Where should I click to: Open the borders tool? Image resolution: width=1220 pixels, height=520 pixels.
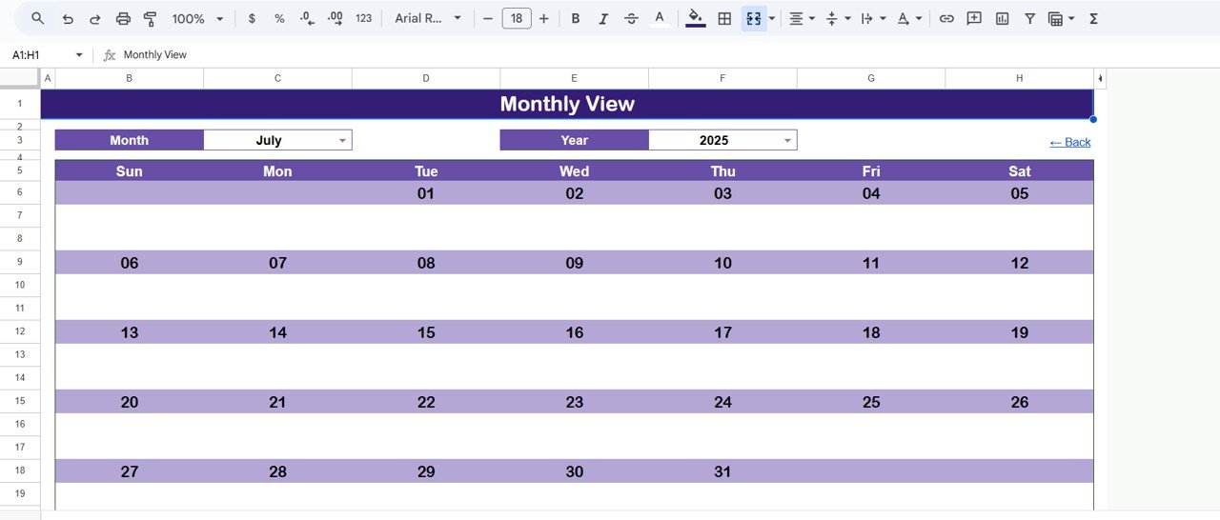[724, 19]
